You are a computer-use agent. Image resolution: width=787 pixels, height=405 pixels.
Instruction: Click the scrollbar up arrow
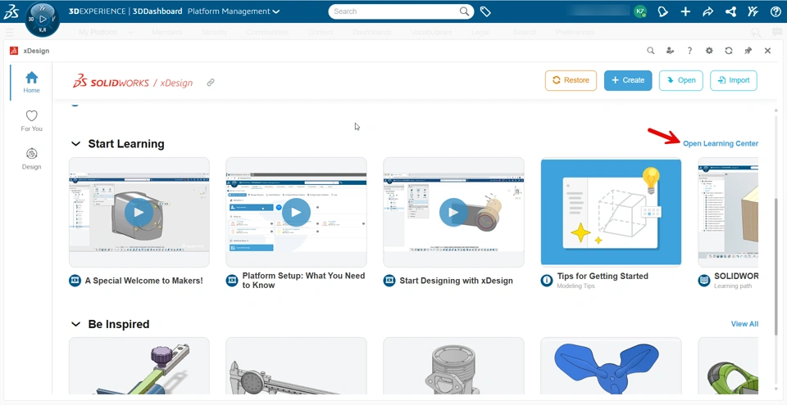coord(776,109)
